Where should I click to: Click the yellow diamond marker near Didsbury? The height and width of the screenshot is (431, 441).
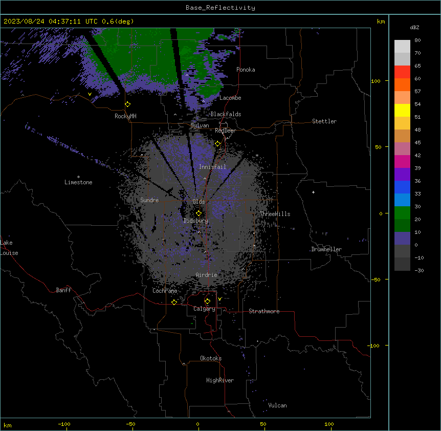coord(199,213)
